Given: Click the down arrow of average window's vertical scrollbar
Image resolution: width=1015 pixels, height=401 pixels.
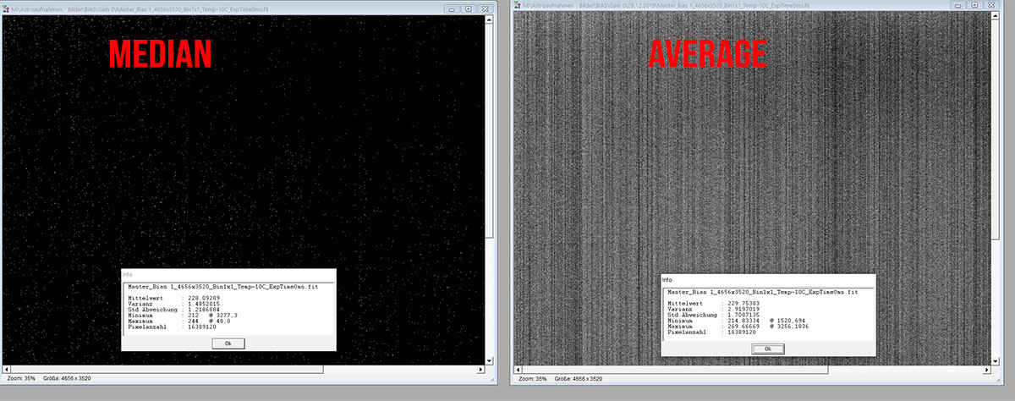Looking at the screenshot, I should tap(996, 361).
